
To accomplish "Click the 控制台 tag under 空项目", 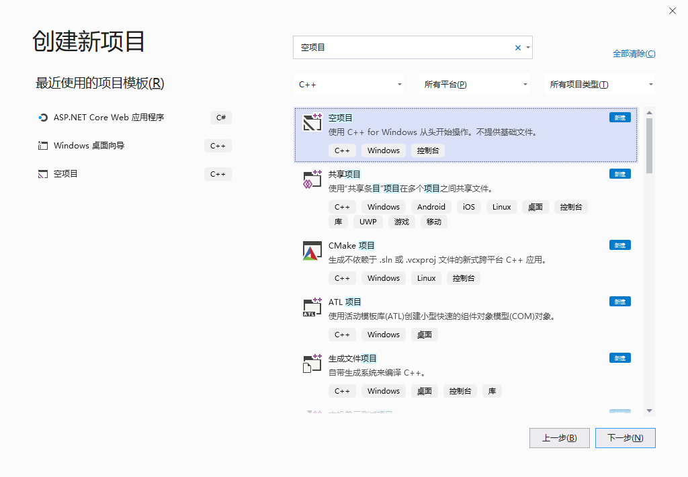I will [428, 150].
